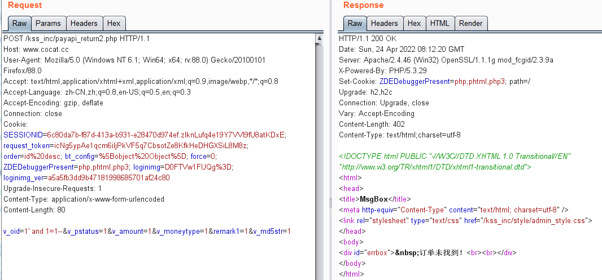Open the Response Headers tab
The height and width of the screenshot is (280, 602).
click(x=385, y=23)
